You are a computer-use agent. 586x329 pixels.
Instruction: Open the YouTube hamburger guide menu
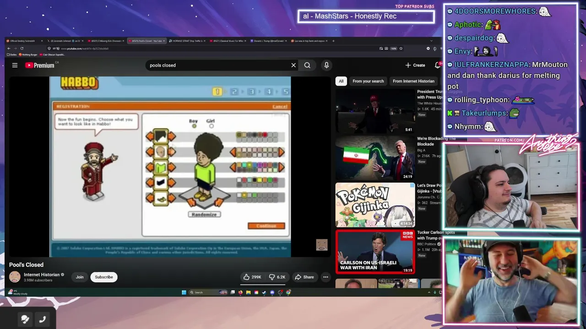coord(15,65)
